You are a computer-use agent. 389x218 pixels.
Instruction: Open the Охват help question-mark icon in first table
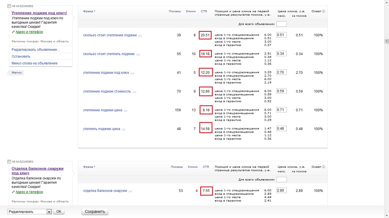coord(324,11)
